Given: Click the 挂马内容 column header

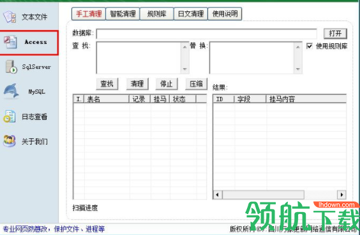Looking at the screenshot, I should coord(306,99).
